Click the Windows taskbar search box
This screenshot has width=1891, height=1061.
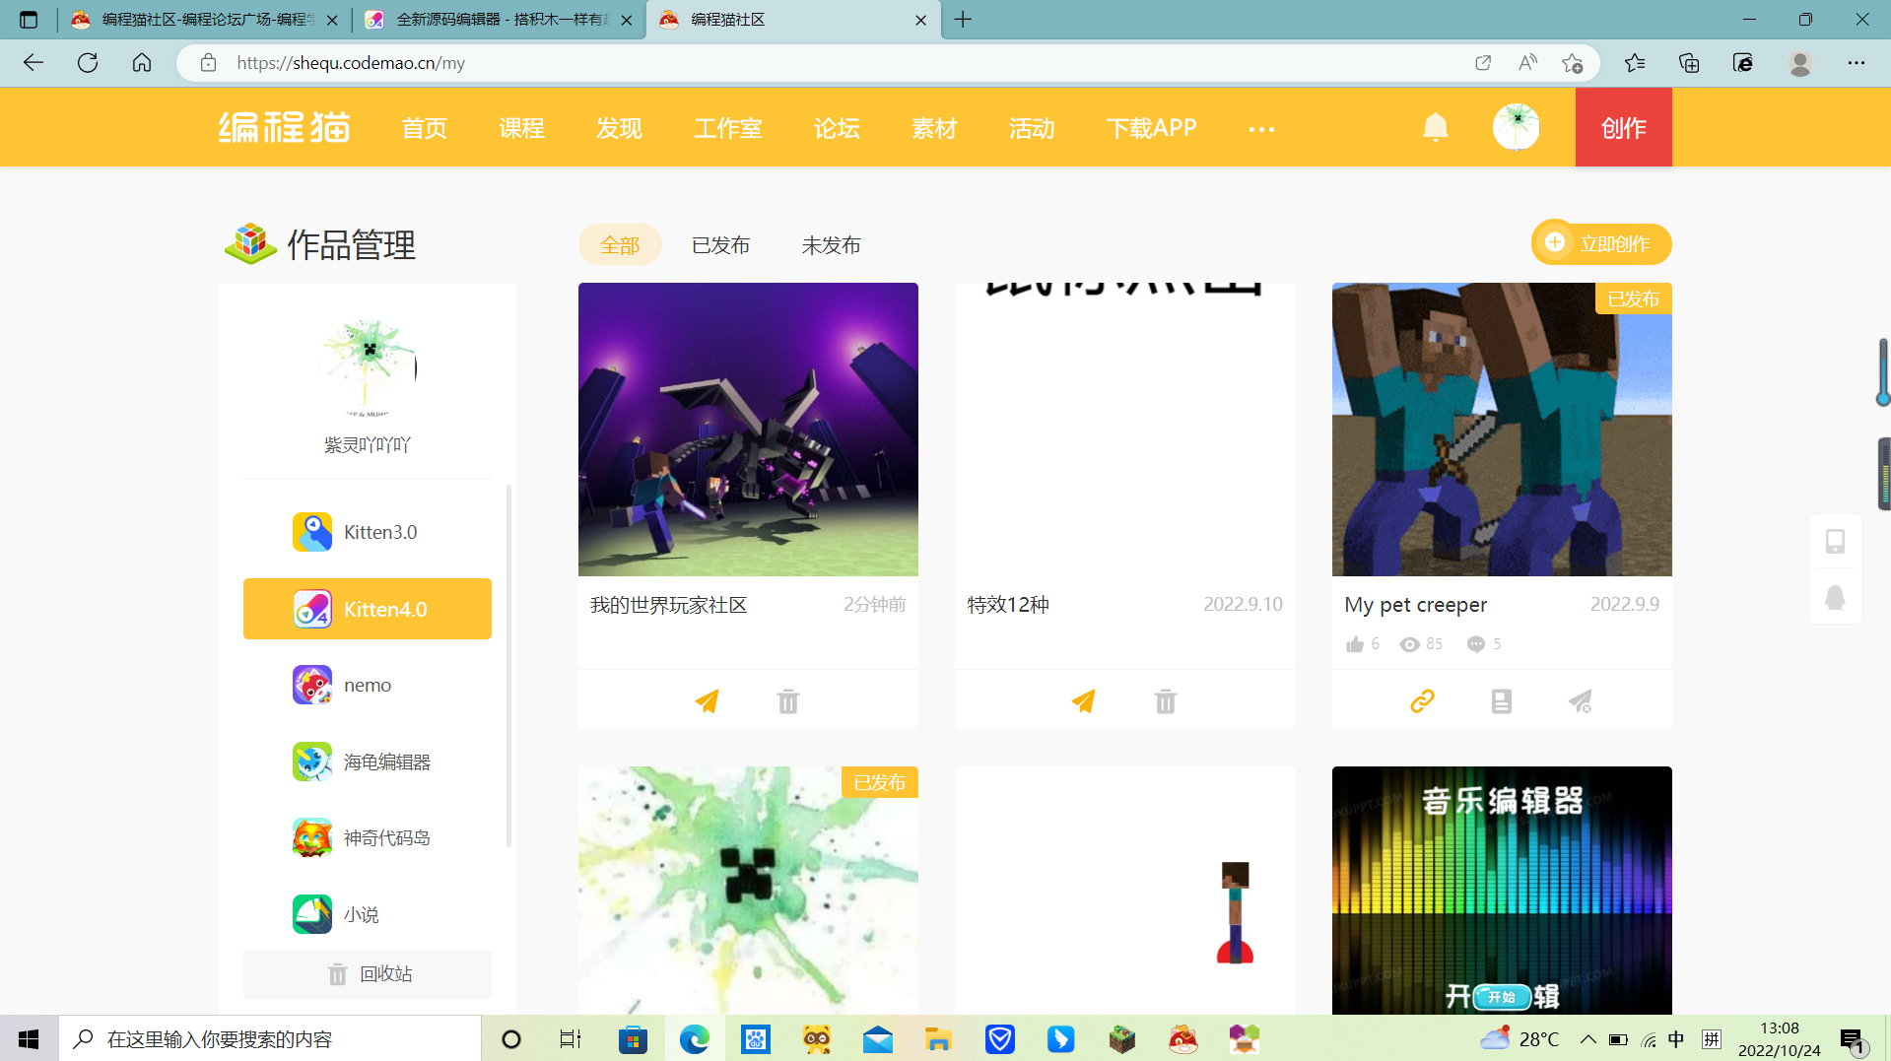[270, 1039]
